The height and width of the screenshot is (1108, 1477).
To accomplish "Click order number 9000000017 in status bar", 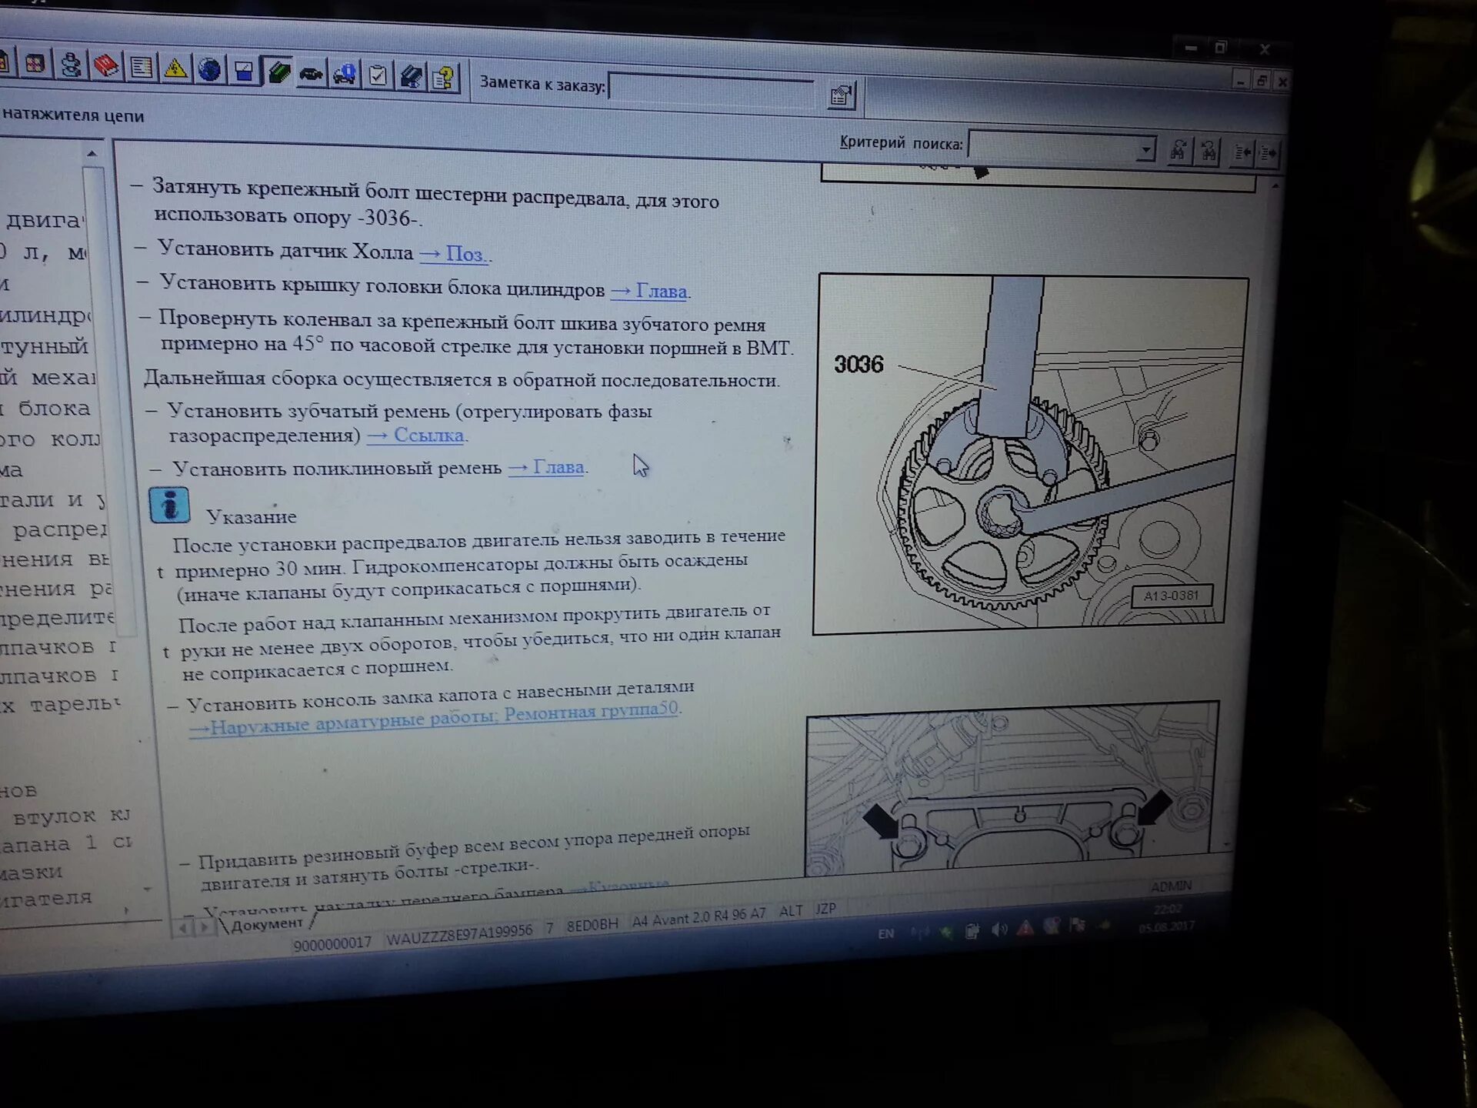I will [332, 943].
